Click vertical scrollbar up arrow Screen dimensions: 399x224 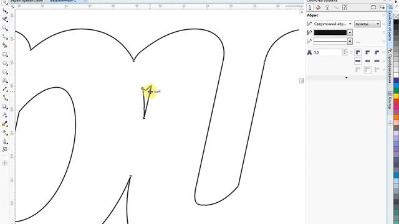302,12
